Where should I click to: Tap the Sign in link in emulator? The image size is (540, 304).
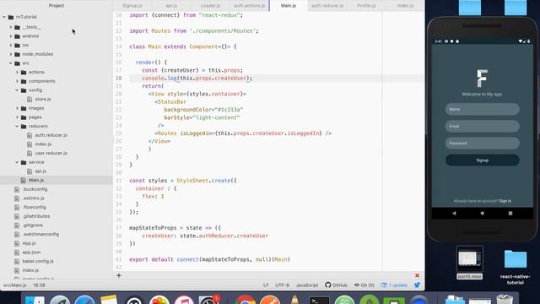pyautogui.click(x=505, y=201)
